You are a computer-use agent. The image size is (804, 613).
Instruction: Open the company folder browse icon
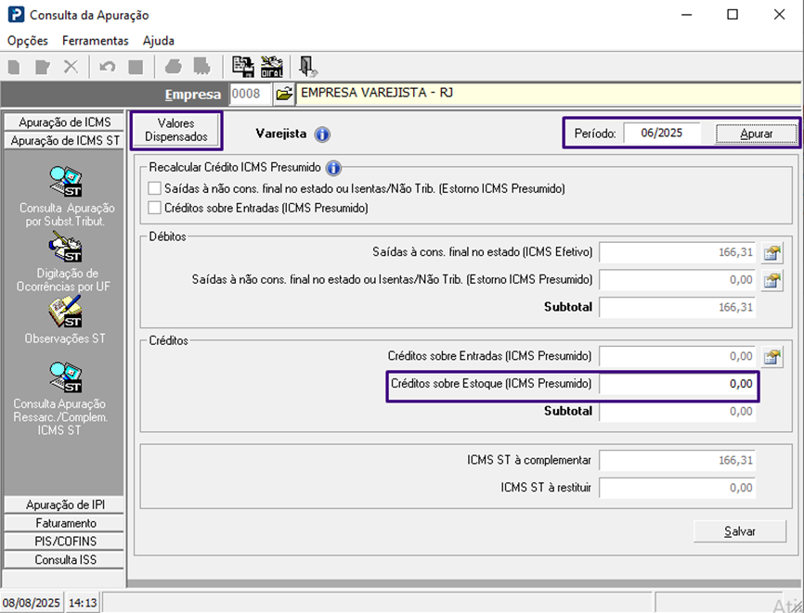click(x=284, y=94)
